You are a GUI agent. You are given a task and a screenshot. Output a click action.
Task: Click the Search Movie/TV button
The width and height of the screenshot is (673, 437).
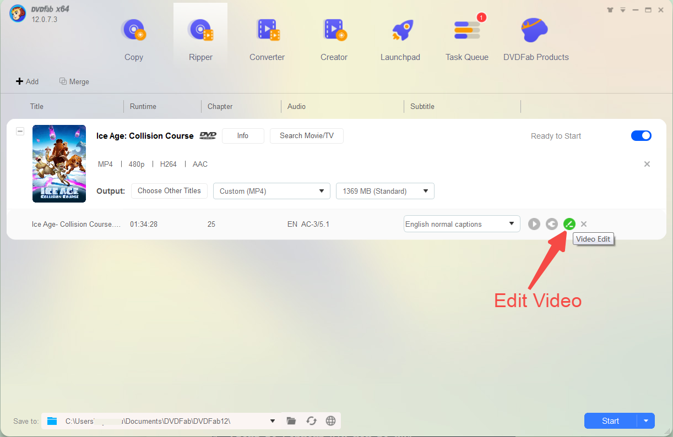[307, 136]
